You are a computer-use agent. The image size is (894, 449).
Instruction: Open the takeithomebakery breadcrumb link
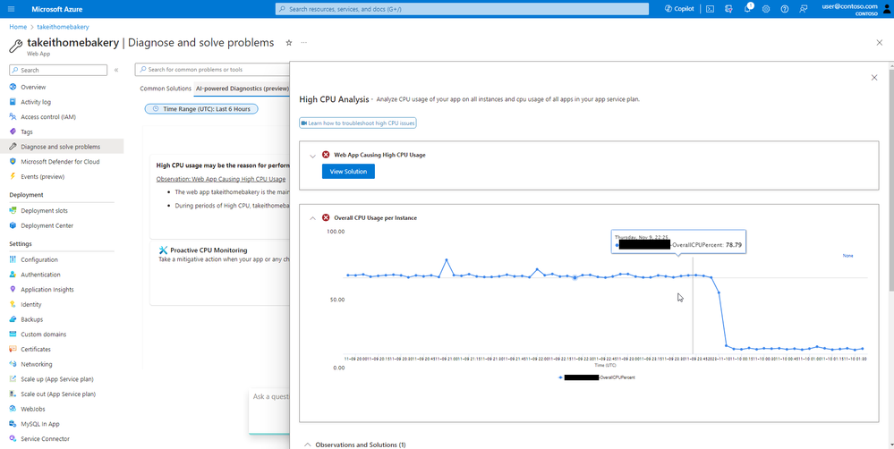[64, 27]
